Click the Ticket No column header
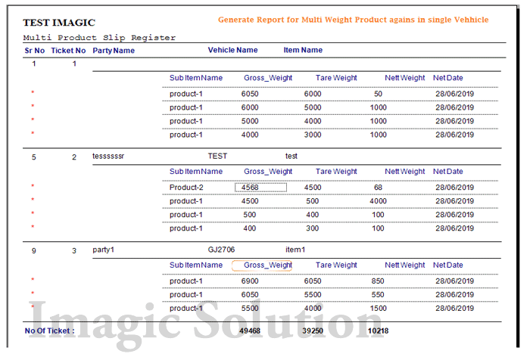 click(x=68, y=51)
